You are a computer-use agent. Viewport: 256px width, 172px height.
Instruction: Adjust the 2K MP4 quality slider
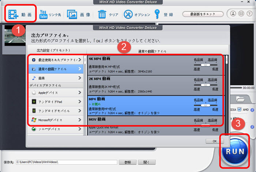pos(206,85)
